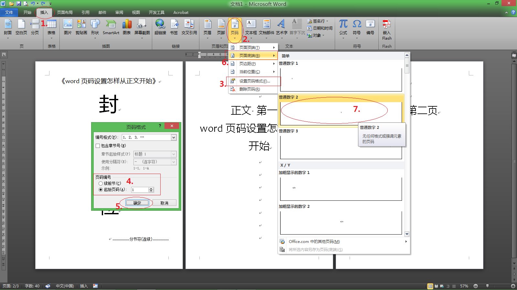Open Office.com 中的其他页码 link
The width and height of the screenshot is (517, 290).
[x=314, y=241]
